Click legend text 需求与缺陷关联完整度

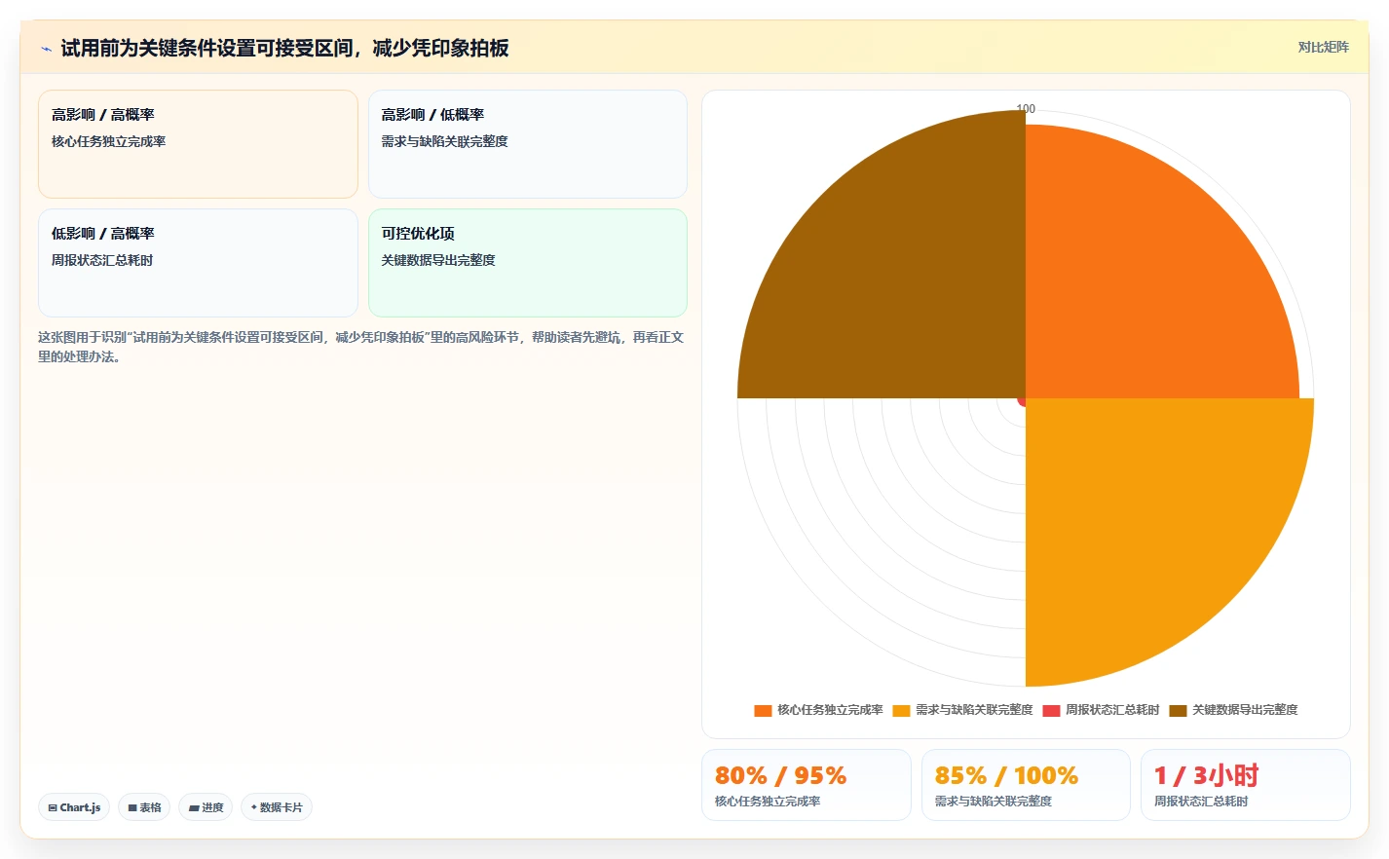[x=974, y=710]
